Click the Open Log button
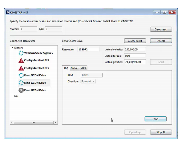Screen dimensions: 183x147 (135, 132)
